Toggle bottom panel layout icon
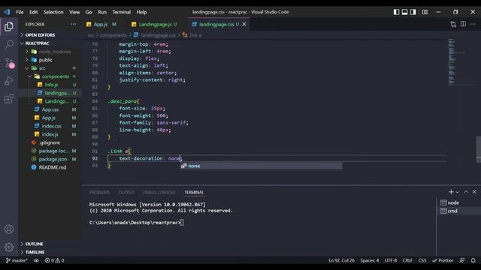 404,12
